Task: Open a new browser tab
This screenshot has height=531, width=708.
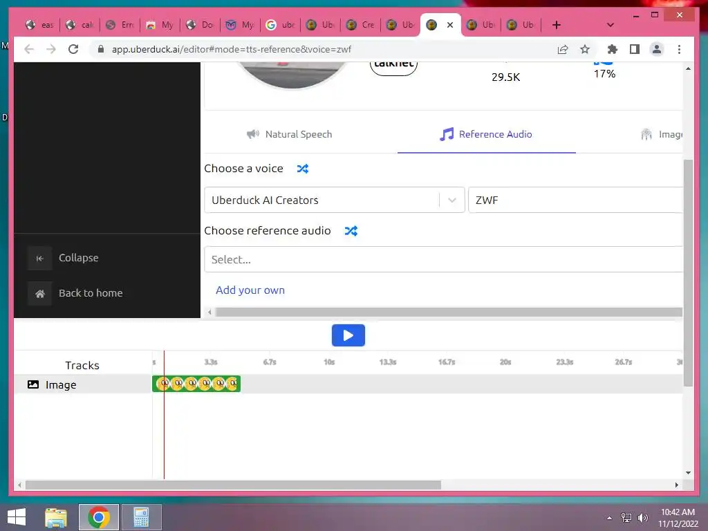Action: tap(557, 26)
